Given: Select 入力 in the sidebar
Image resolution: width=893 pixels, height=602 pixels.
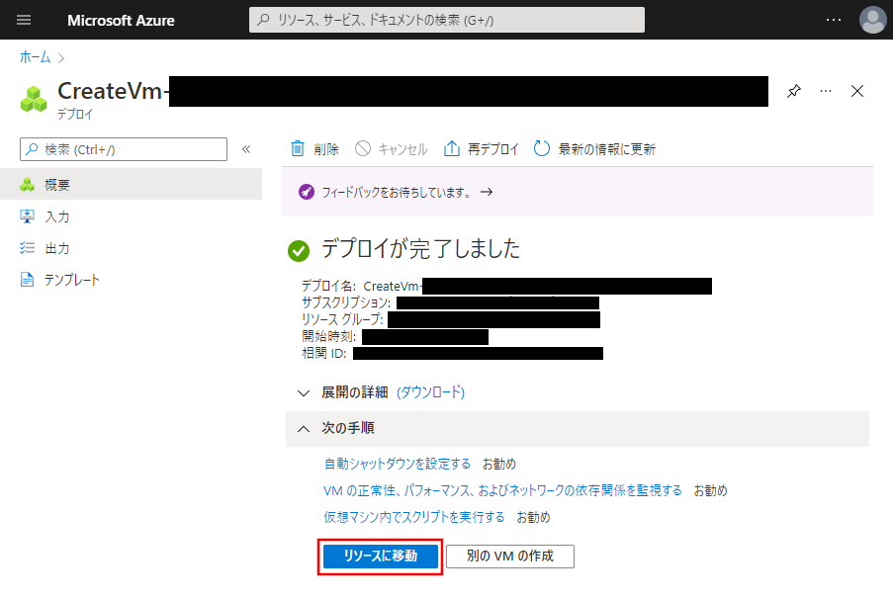Looking at the screenshot, I should click(x=131, y=215).
